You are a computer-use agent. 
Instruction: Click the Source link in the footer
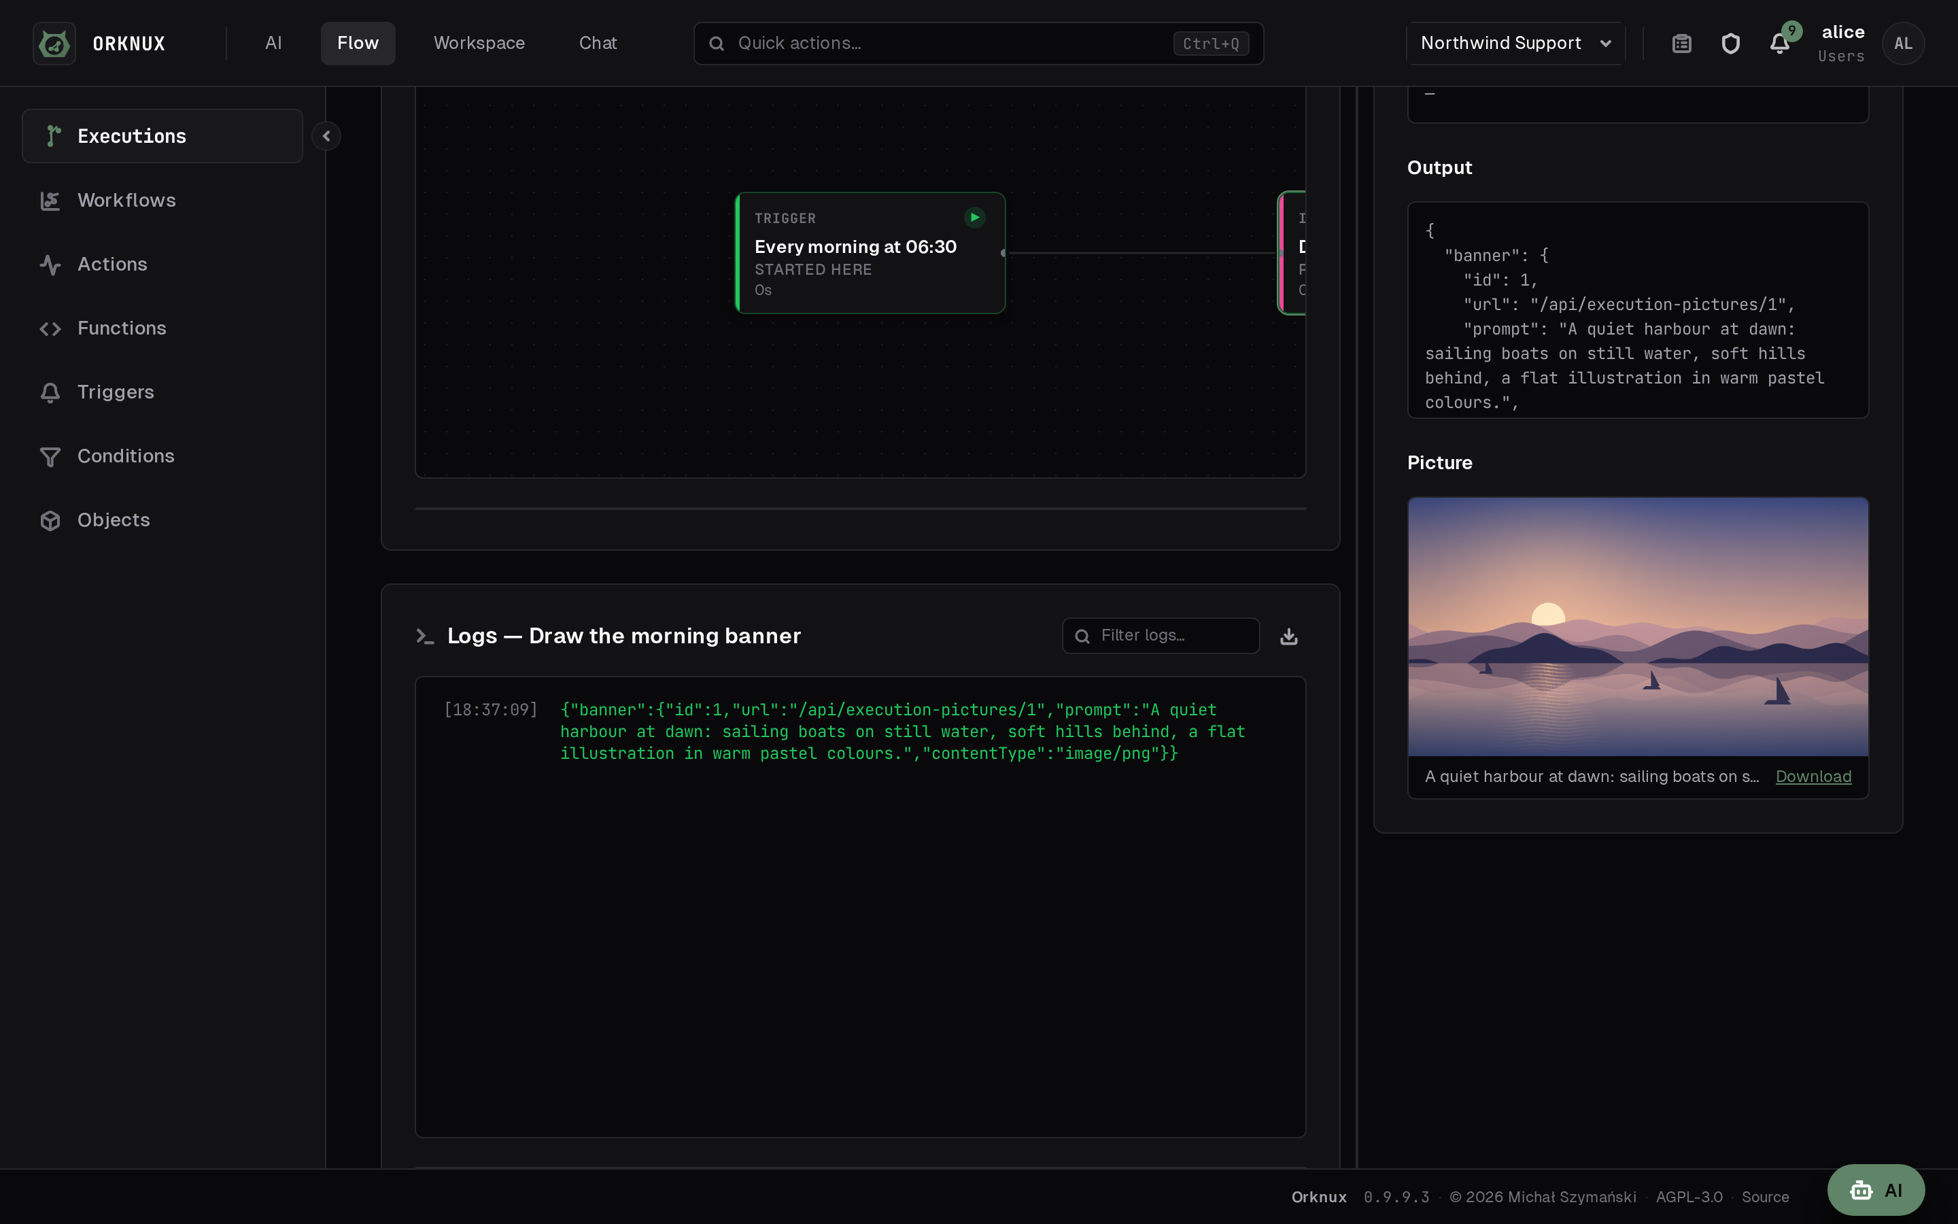click(1765, 1197)
